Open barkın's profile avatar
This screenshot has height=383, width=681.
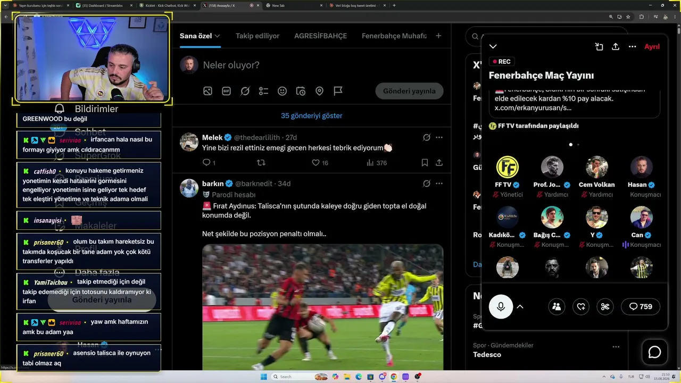(x=189, y=188)
